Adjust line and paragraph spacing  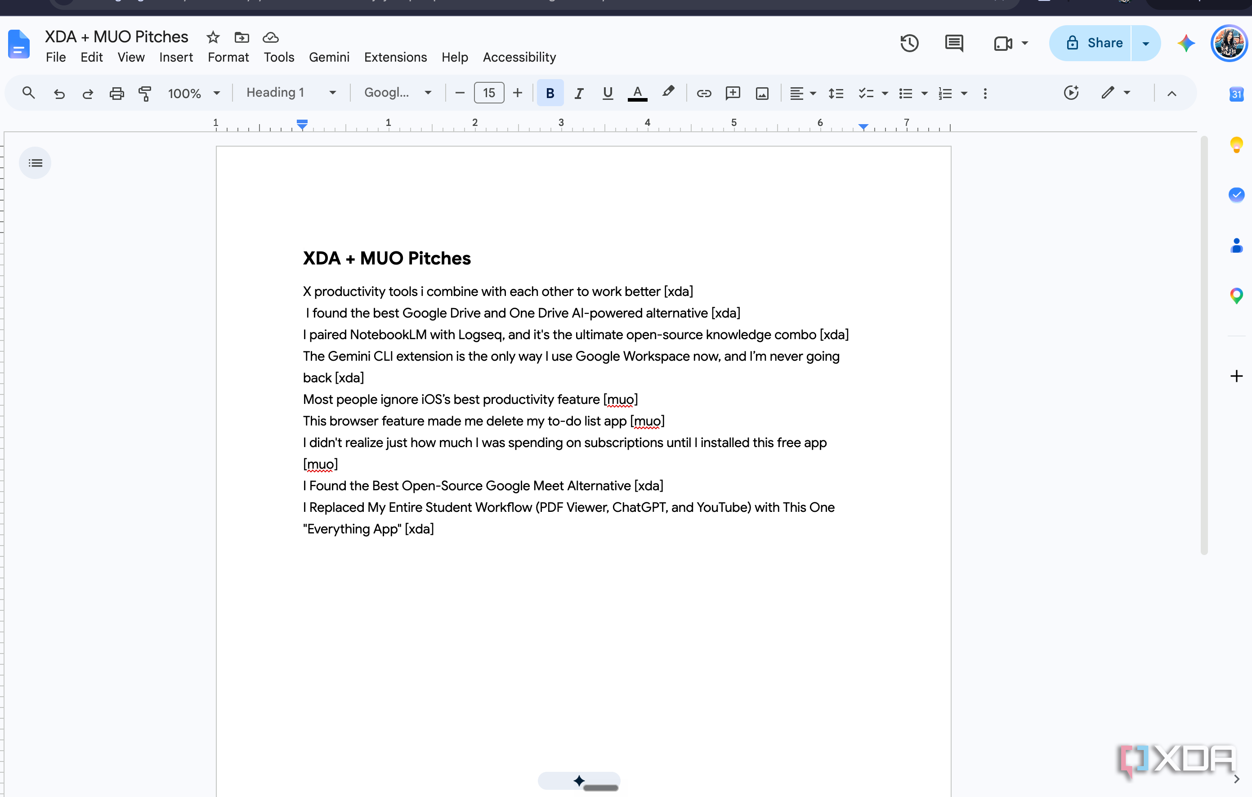[836, 93]
